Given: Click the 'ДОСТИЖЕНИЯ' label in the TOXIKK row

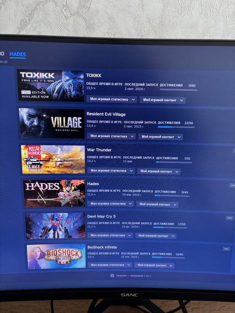Looking at the screenshot, I should [171, 85].
